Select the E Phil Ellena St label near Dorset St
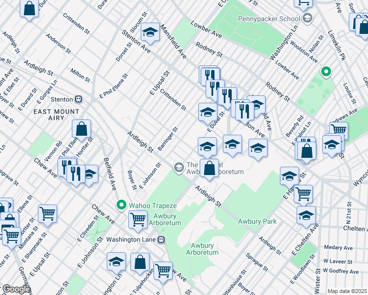 coord(114,86)
